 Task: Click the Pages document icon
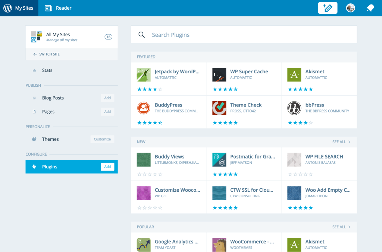tap(34, 112)
